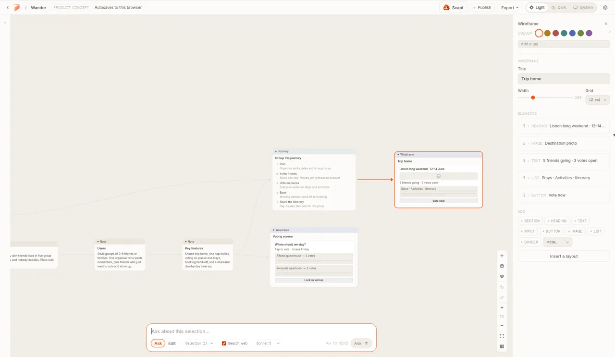Select the amber colour swatch
Screen dimensions: 615x357
pyautogui.click(x=547, y=33)
